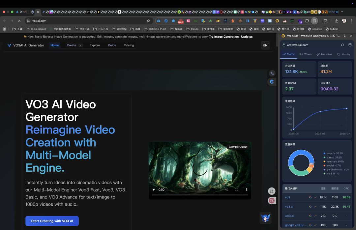Viewport: 356px width, 230px height.
Task: Click the blue S floating widget icon
Action: [272, 82]
